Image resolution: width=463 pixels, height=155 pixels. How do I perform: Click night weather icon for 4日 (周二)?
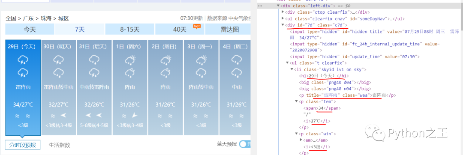tap(237, 72)
